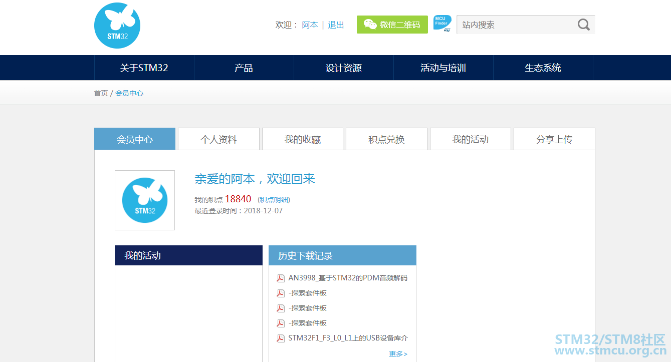The height and width of the screenshot is (362, 671).
Task: Open the 活动与培训 menu
Action: coord(443,68)
